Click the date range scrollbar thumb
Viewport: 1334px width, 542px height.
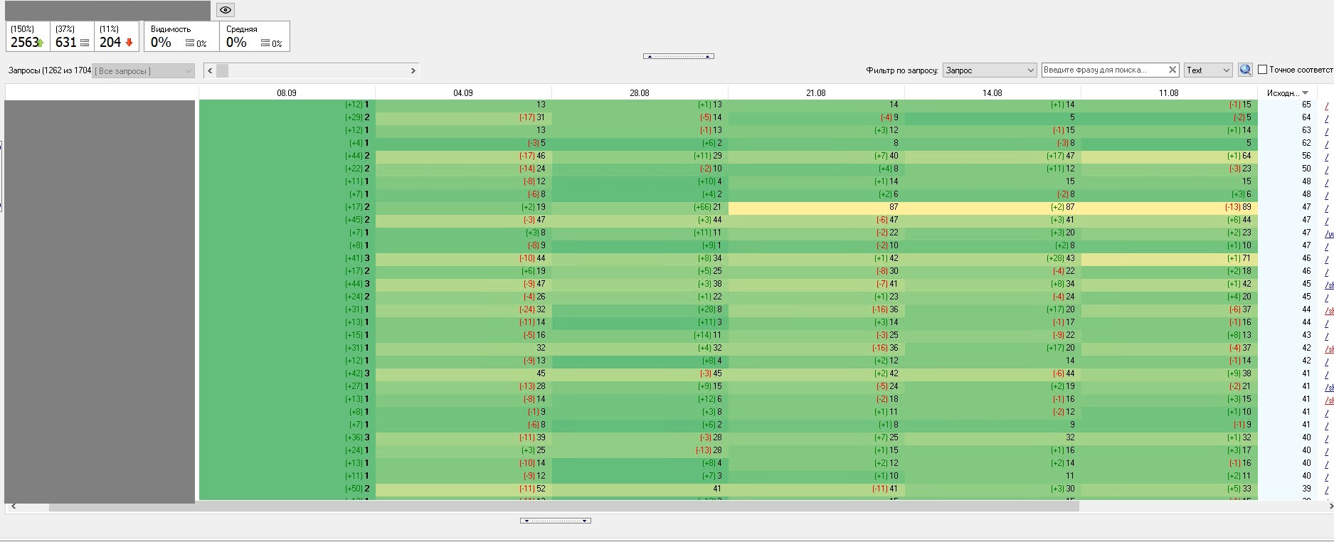(223, 70)
